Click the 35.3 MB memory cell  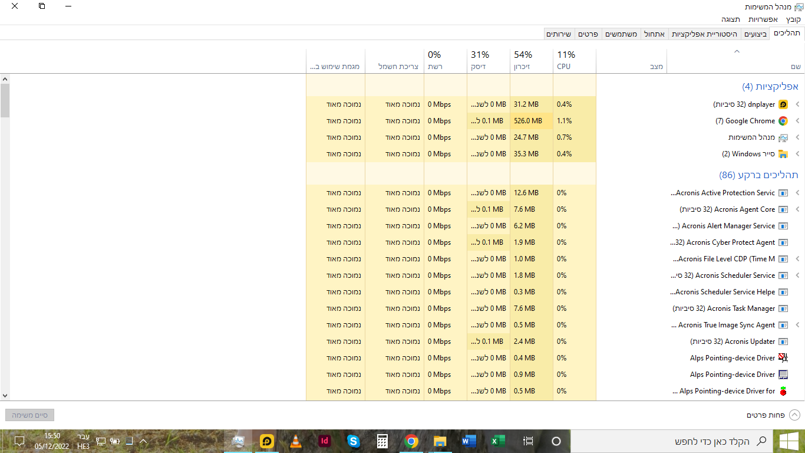point(532,154)
